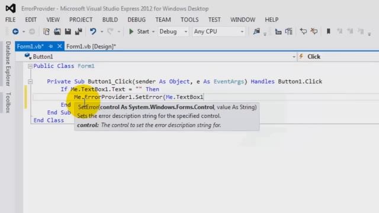Click the Uncomment Lines icon

(x=314, y=31)
